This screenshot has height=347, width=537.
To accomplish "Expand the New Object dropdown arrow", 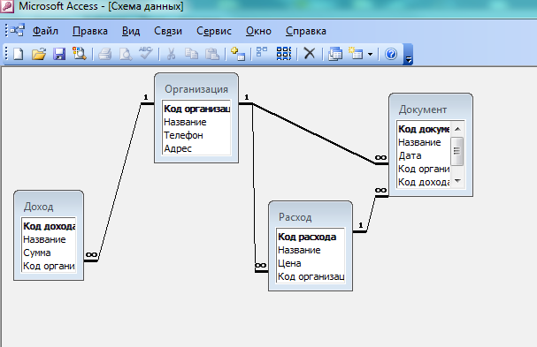I will click(x=370, y=54).
